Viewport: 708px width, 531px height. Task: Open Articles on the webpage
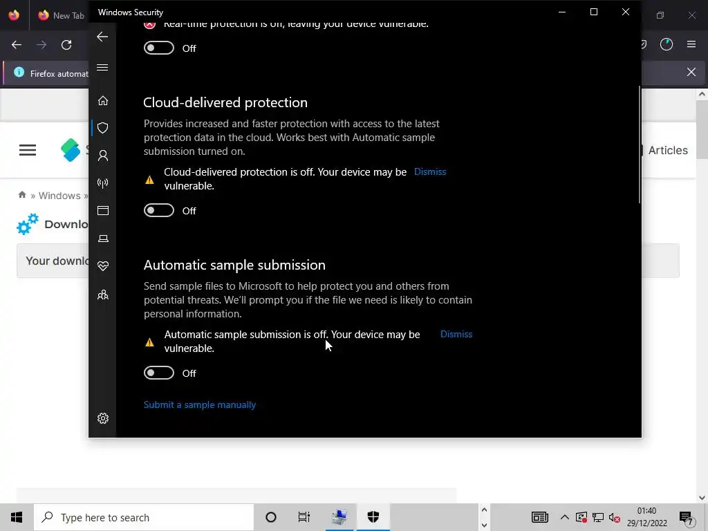(668, 150)
